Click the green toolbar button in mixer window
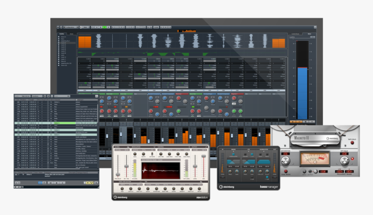 tap(105, 27)
